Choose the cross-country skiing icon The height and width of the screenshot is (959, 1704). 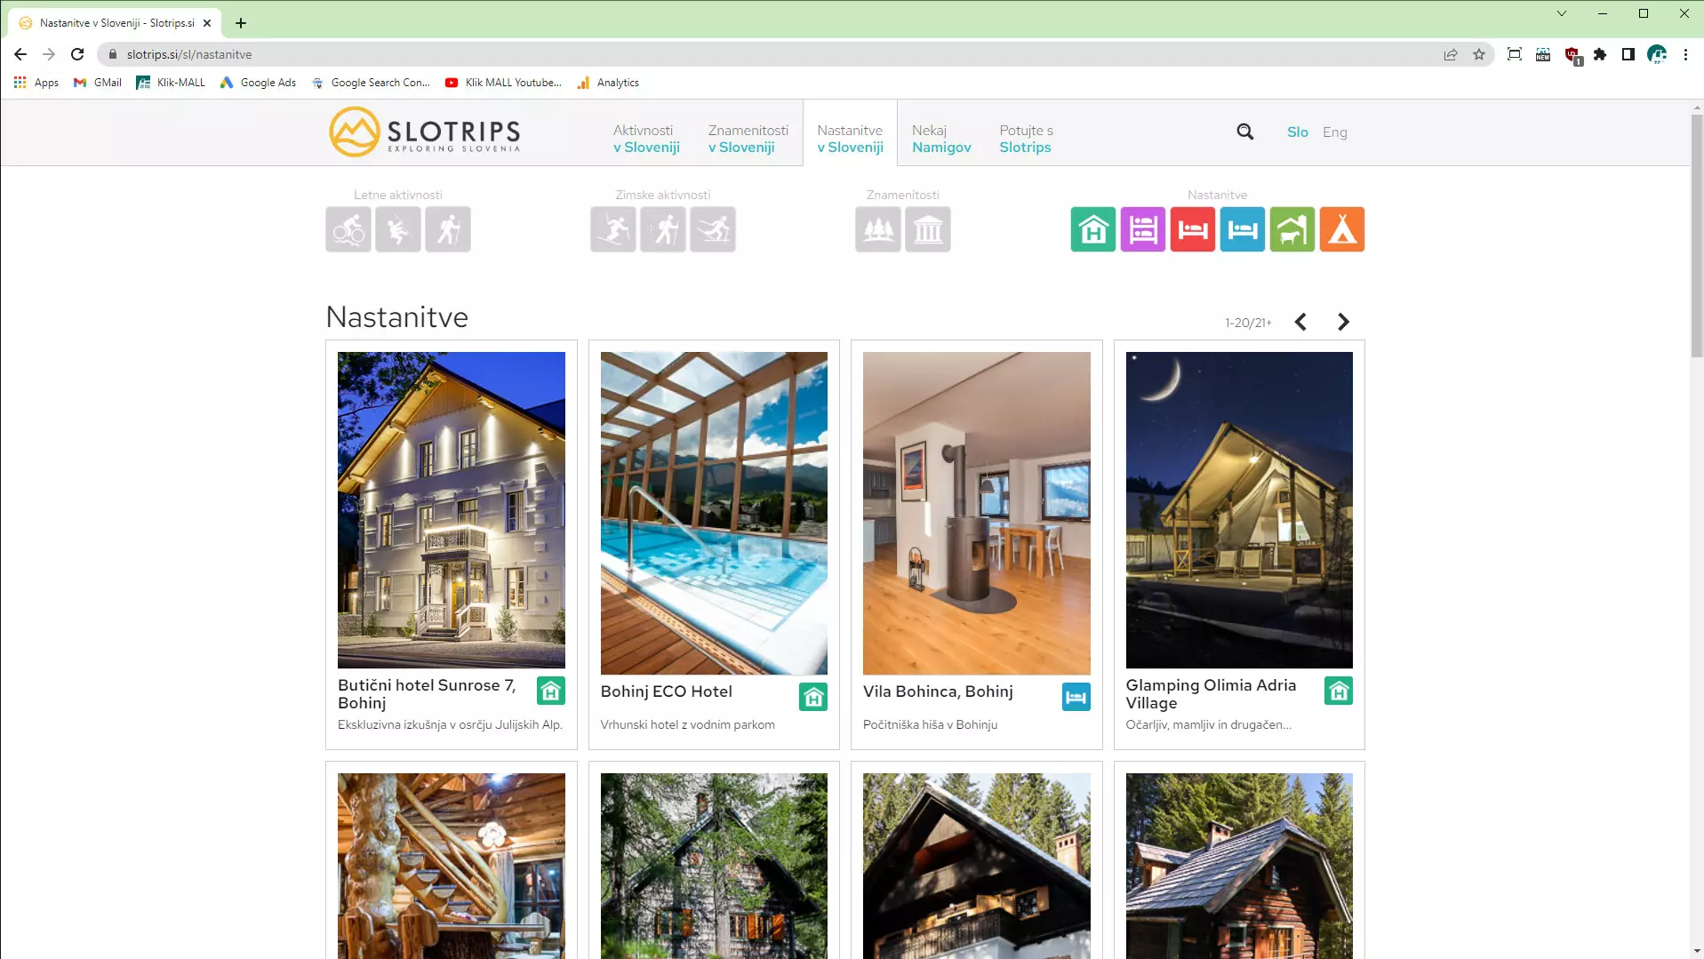pyautogui.click(x=713, y=230)
